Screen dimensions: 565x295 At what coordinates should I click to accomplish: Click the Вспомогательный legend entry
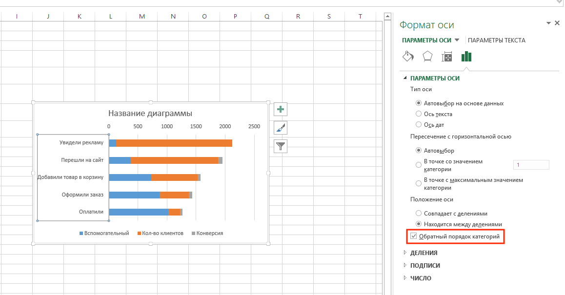pos(104,233)
